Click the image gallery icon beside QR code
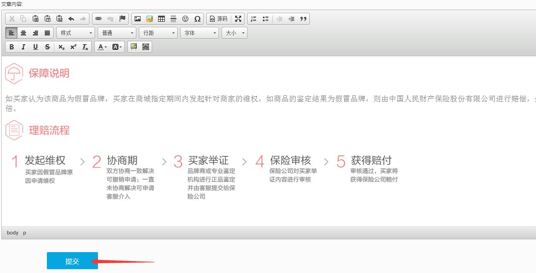 click(134, 47)
